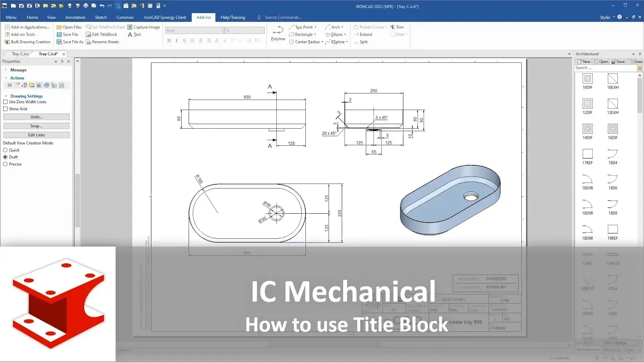644x362 pixels.
Task: Click the catalog Open button
Action: [x=601, y=61]
